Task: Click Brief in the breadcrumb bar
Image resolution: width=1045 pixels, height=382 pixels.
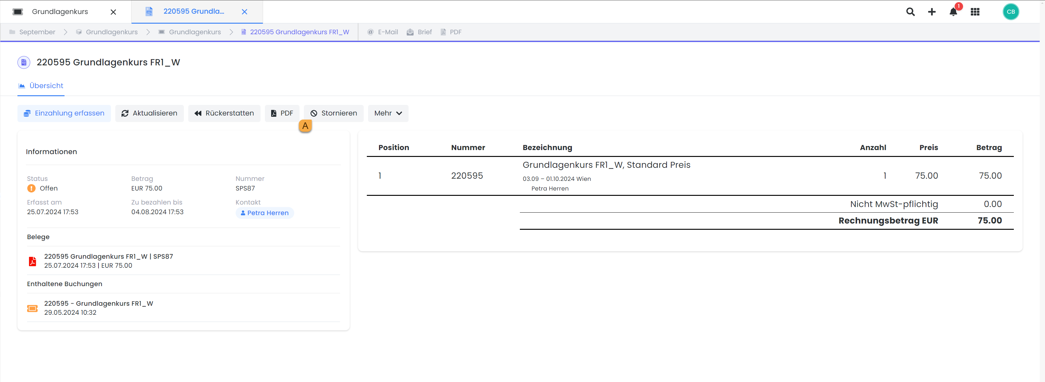Action: pos(419,32)
